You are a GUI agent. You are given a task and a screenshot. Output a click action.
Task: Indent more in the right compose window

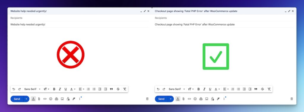point(250,89)
